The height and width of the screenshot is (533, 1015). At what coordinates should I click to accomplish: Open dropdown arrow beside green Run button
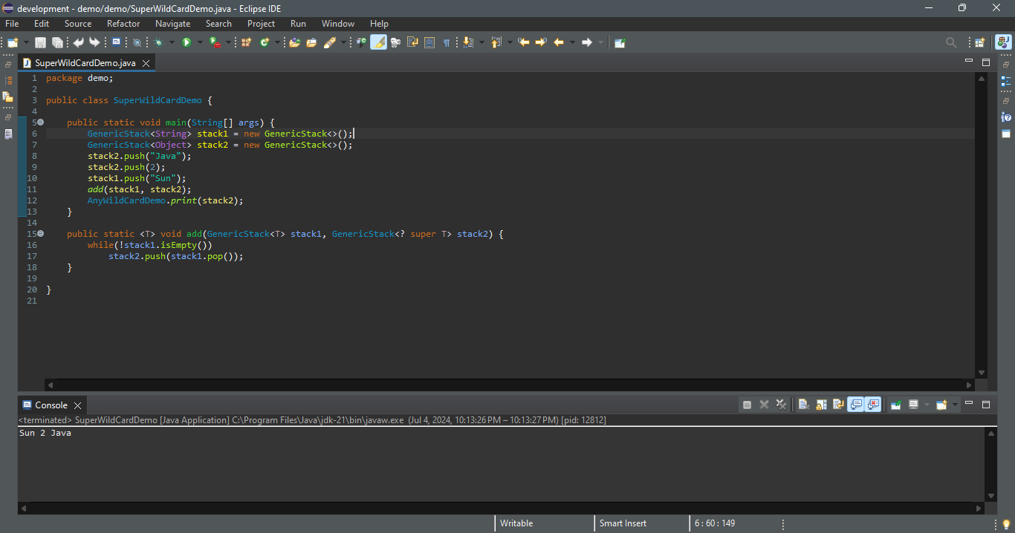point(200,42)
